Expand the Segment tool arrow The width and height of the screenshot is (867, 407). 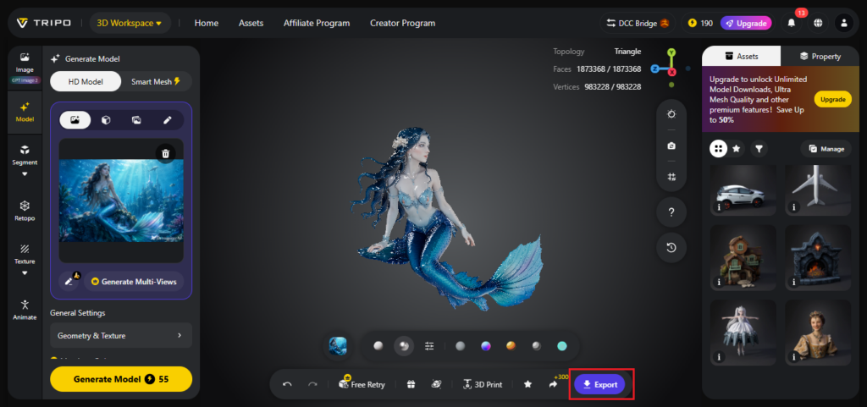(x=25, y=174)
